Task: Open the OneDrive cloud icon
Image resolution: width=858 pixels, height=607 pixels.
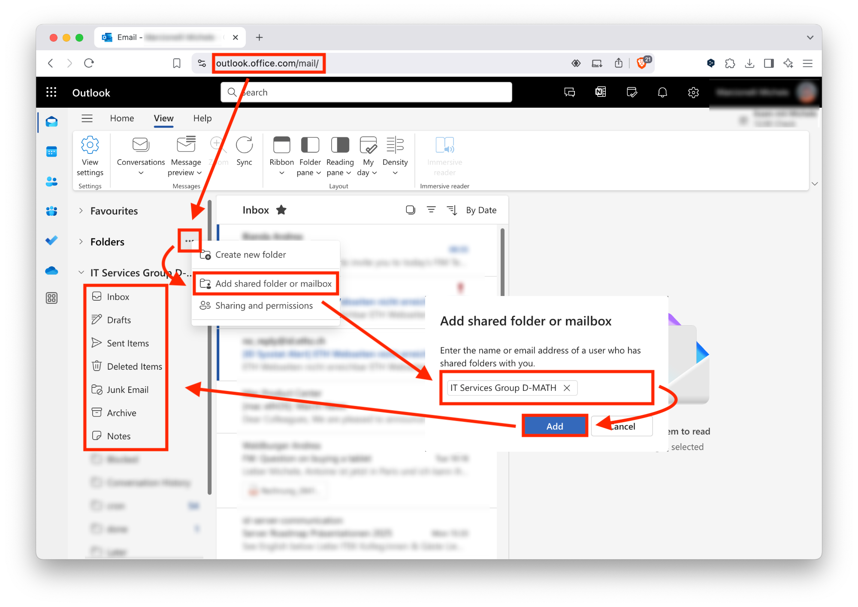Action: (x=51, y=271)
